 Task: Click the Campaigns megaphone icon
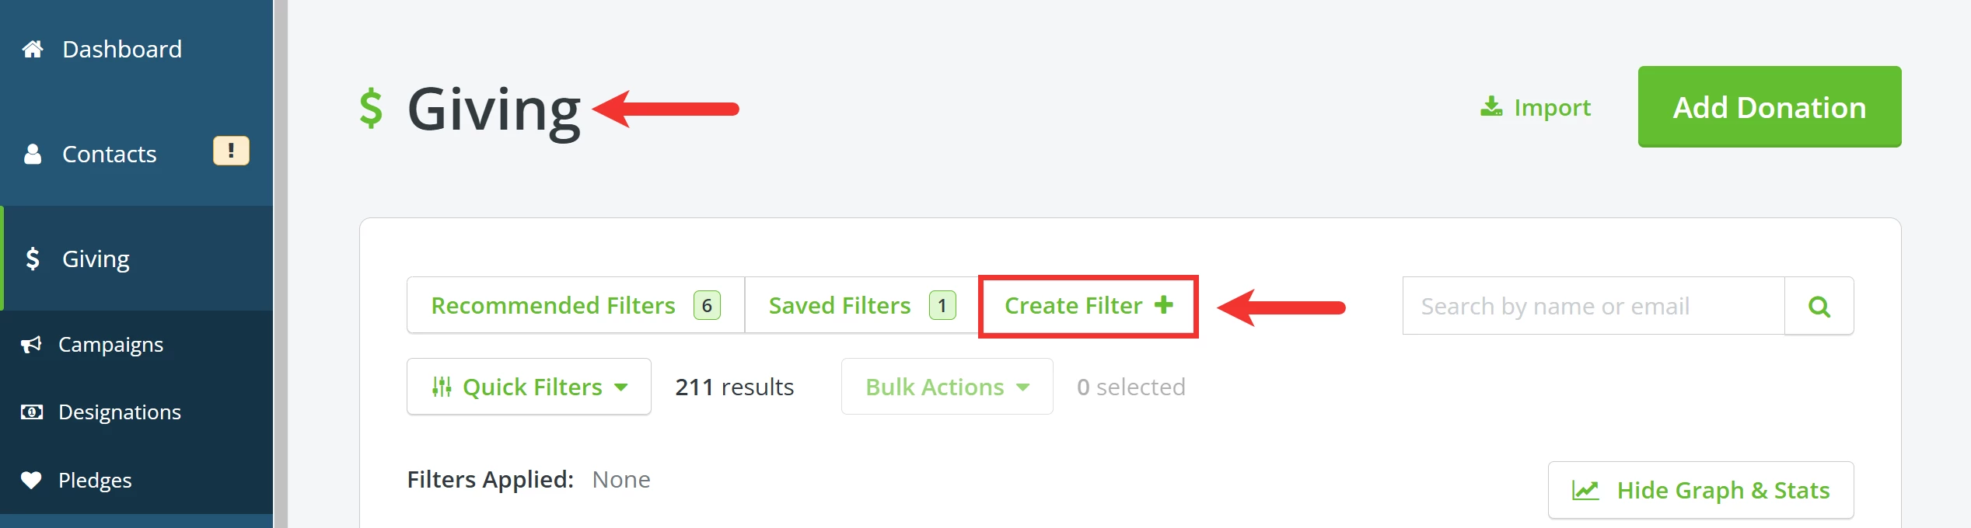click(31, 344)
